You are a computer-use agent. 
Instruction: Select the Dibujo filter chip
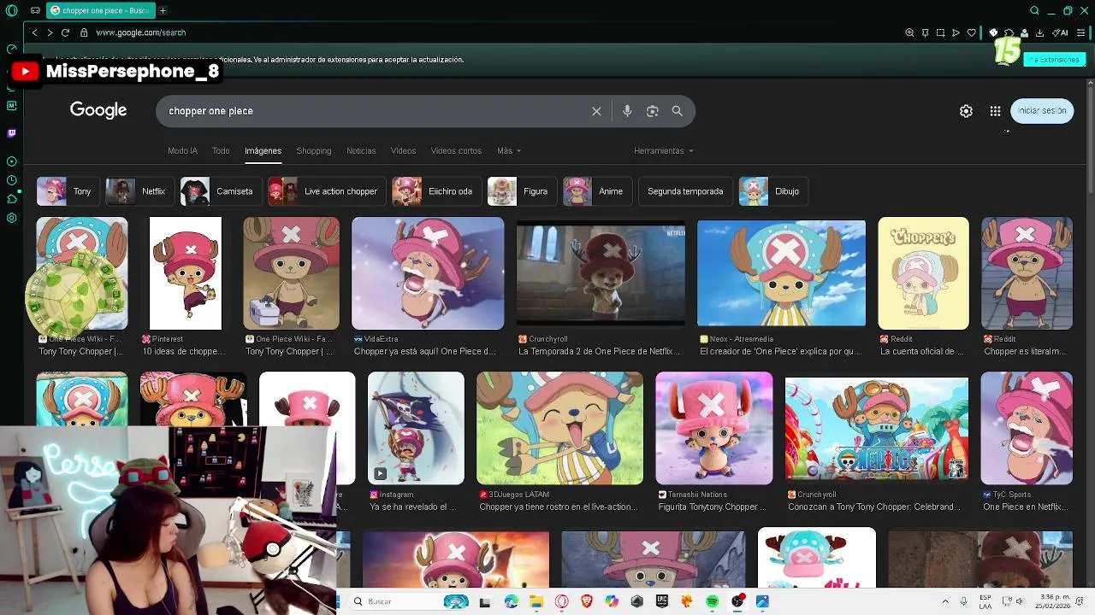pyautogui.click(x=773, y=191)
